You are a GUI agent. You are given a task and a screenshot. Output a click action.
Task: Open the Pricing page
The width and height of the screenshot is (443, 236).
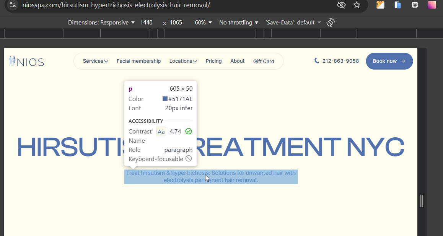click(x=213, y=61)
